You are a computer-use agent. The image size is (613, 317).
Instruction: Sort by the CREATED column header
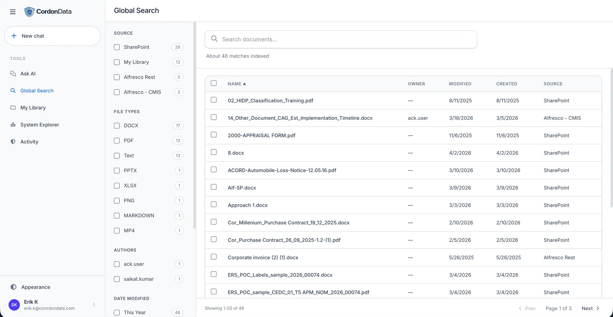click(506, 84)
